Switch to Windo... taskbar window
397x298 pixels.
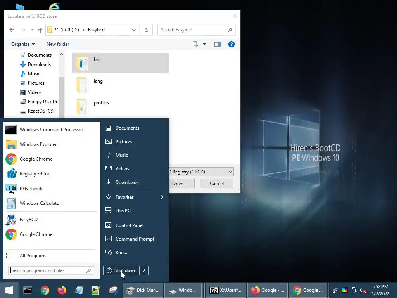(x=183, y=290)
